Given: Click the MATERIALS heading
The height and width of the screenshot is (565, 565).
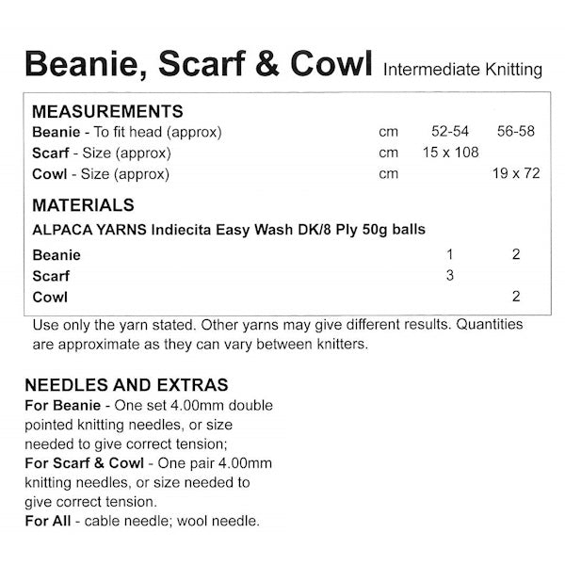Looking at the screenshot, I should (x=83, y=204).
